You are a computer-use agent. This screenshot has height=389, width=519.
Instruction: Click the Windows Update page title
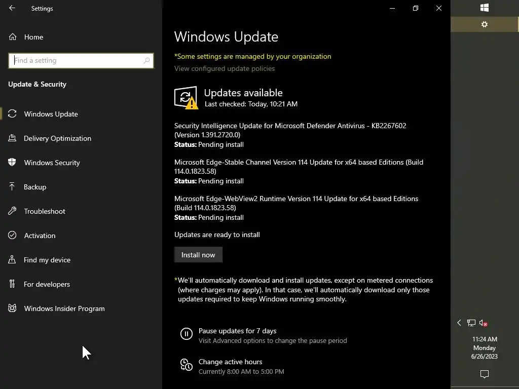click(x=226, y=36)
